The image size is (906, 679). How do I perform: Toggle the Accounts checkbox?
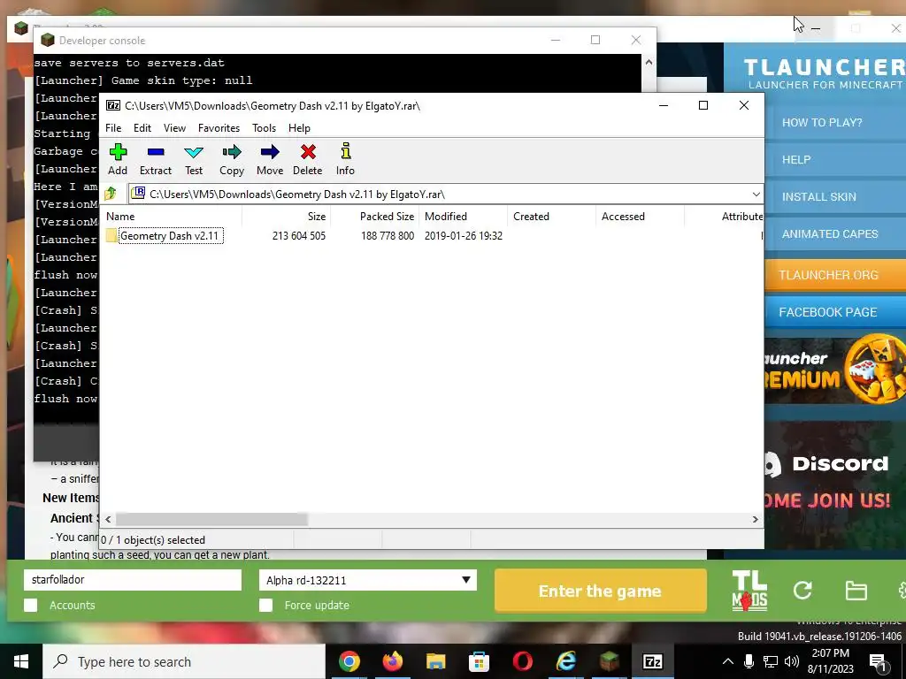pos(31,605)
